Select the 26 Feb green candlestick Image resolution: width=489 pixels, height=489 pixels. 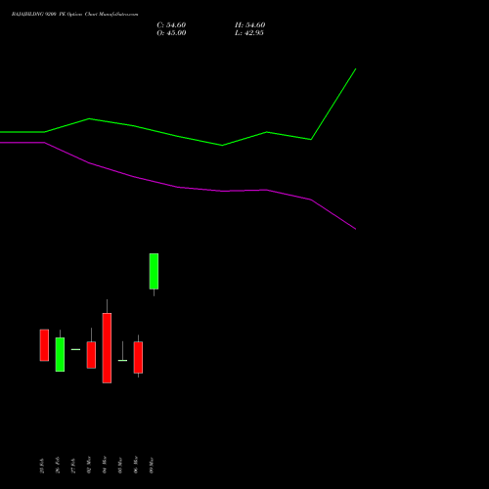pyautogui.click(x=60, y=354)
